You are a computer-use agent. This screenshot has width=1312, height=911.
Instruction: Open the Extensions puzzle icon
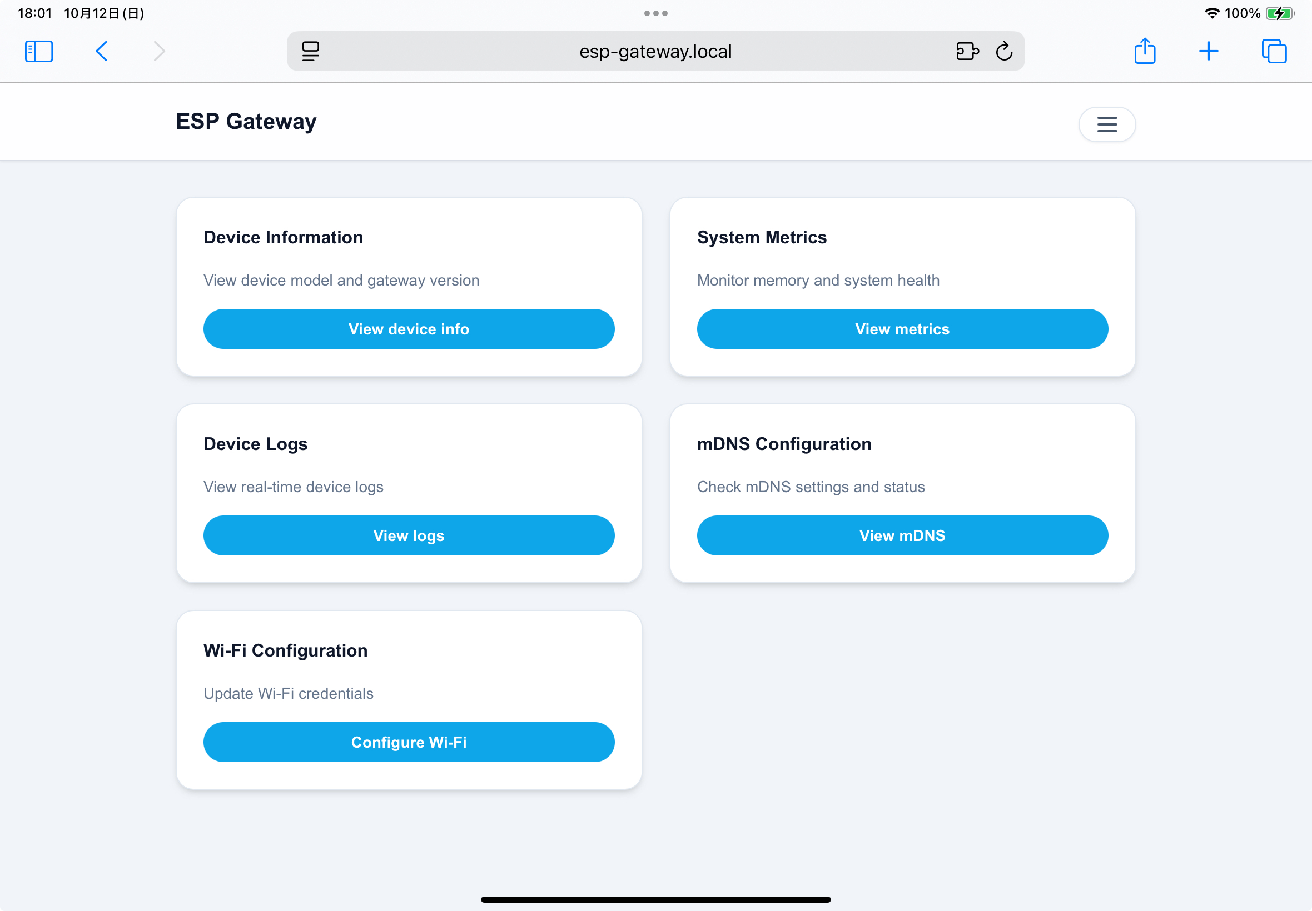click(x=967, y=51)
